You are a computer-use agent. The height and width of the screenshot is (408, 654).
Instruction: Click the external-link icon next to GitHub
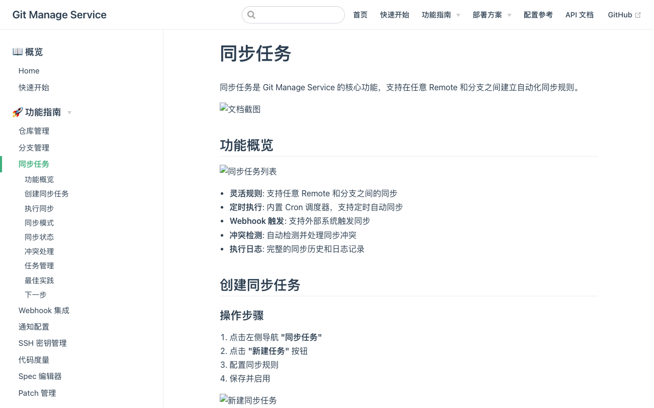tap(637, 14)
